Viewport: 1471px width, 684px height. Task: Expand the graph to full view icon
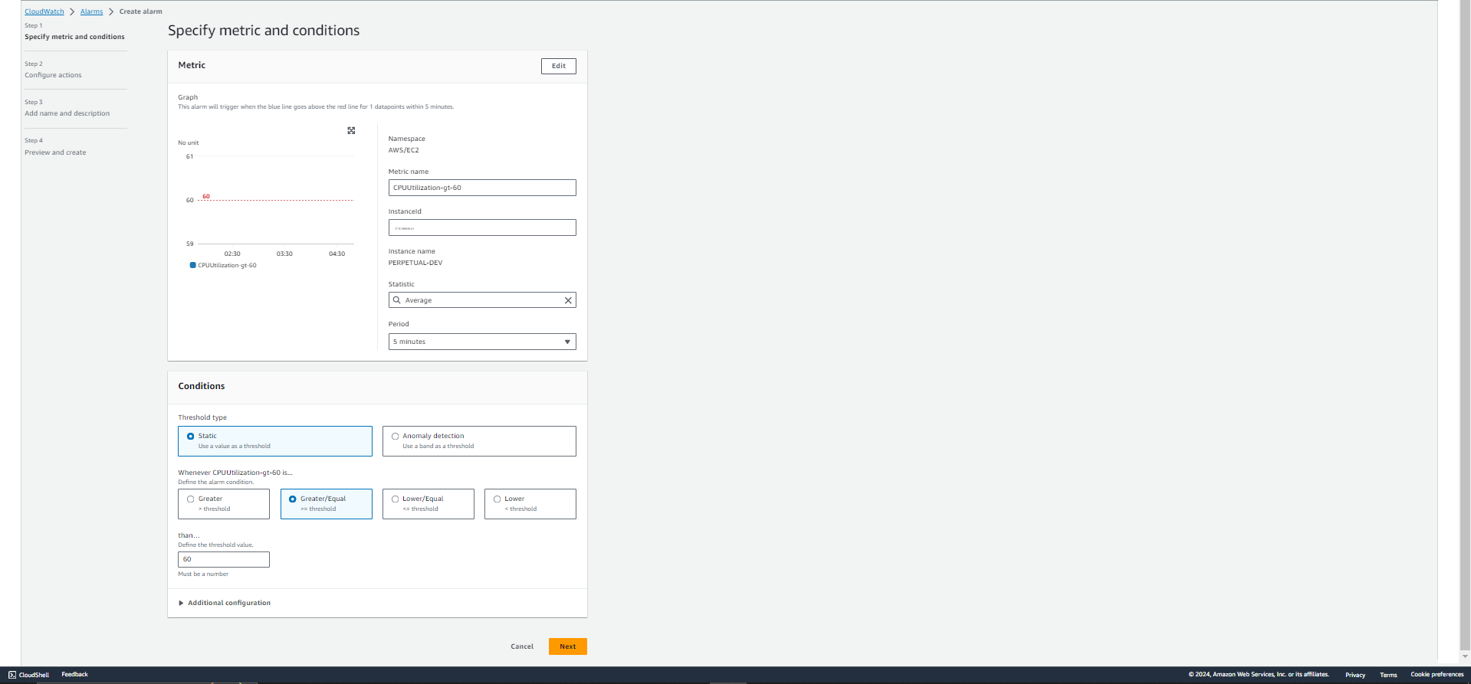(x=351, y=131)
